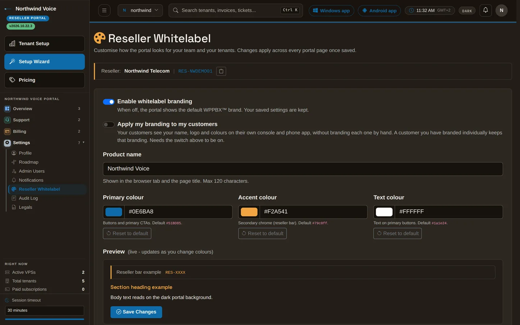Open the user avatar N menu
Screen dimensions: 520x325
coord(501,10)
